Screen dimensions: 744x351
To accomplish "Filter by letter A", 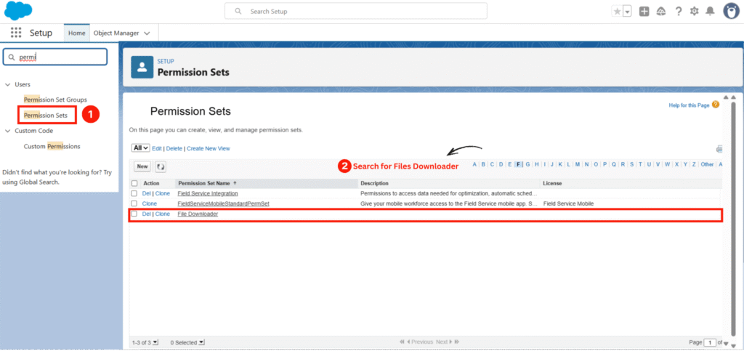I will 474,164.
